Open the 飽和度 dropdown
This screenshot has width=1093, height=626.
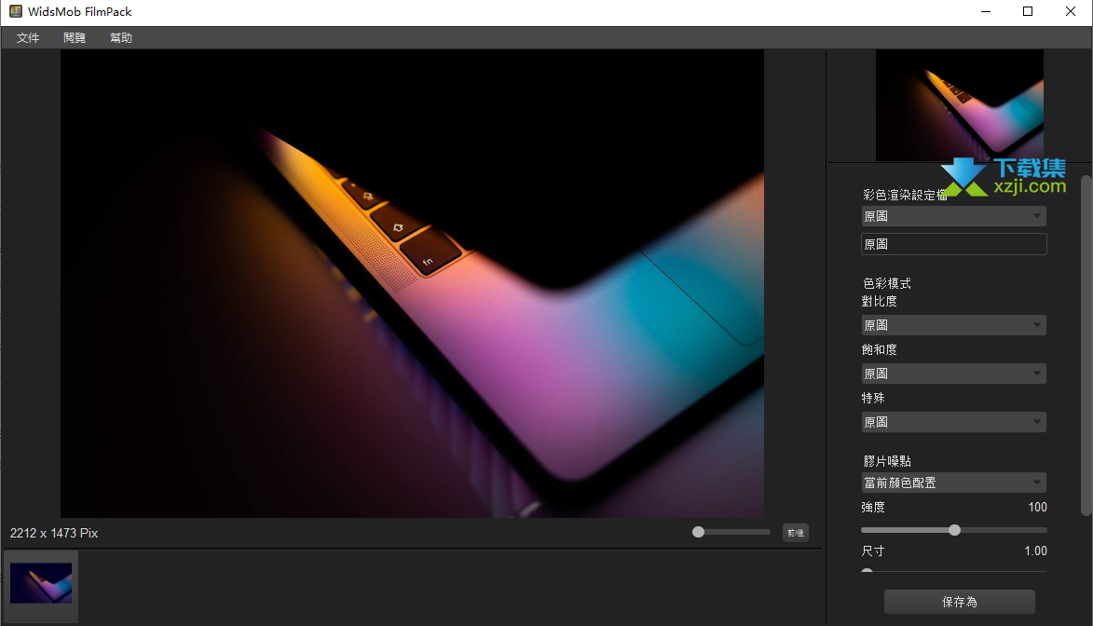[953, 374]
